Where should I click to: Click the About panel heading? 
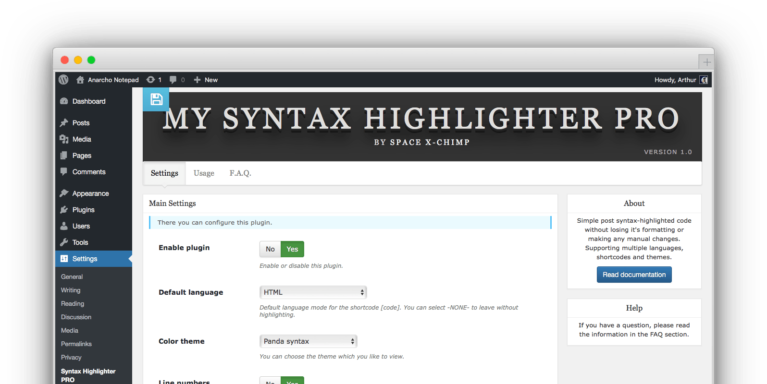coord(634,204)
